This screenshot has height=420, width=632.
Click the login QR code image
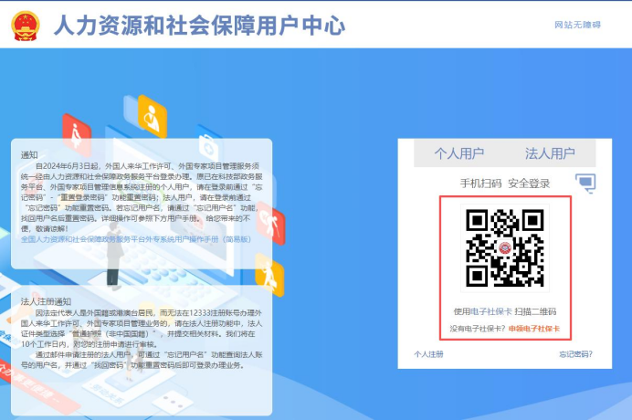[x=505, y=247]
